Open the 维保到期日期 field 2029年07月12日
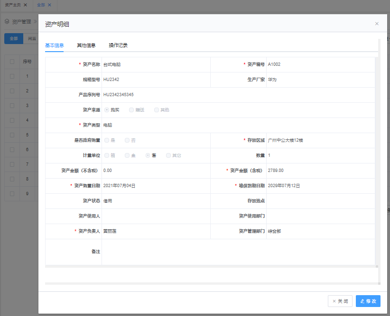 tap(321, 186)
